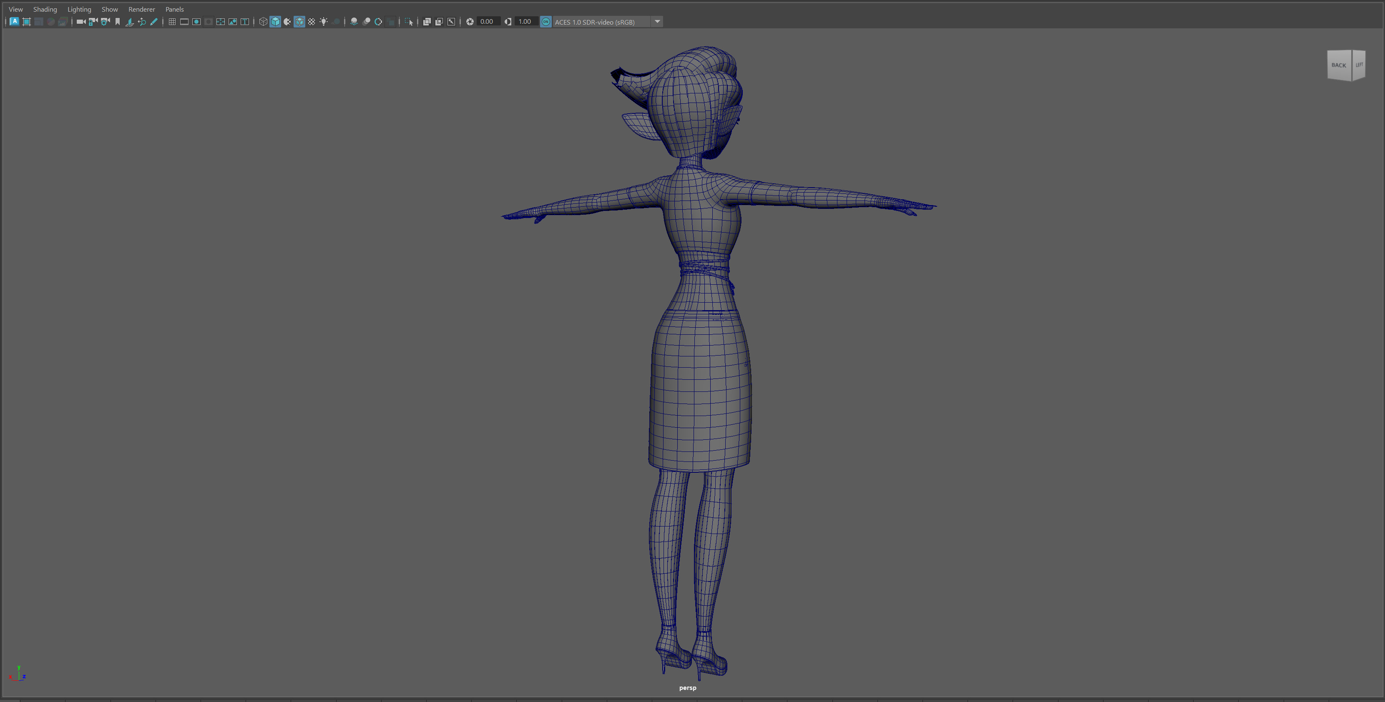1385x702 pixels.
Task: Toggle the Safe Title icon
Action: [245, 22]
